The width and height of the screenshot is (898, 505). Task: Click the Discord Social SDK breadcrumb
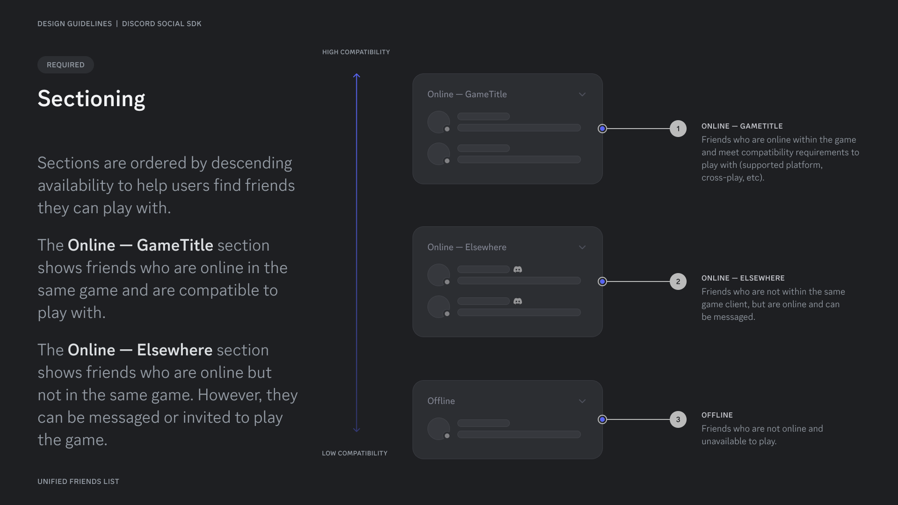(161, 24)
